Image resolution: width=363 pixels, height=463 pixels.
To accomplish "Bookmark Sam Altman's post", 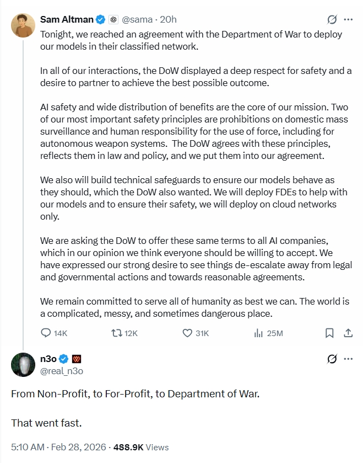I will tap(329, 333).
